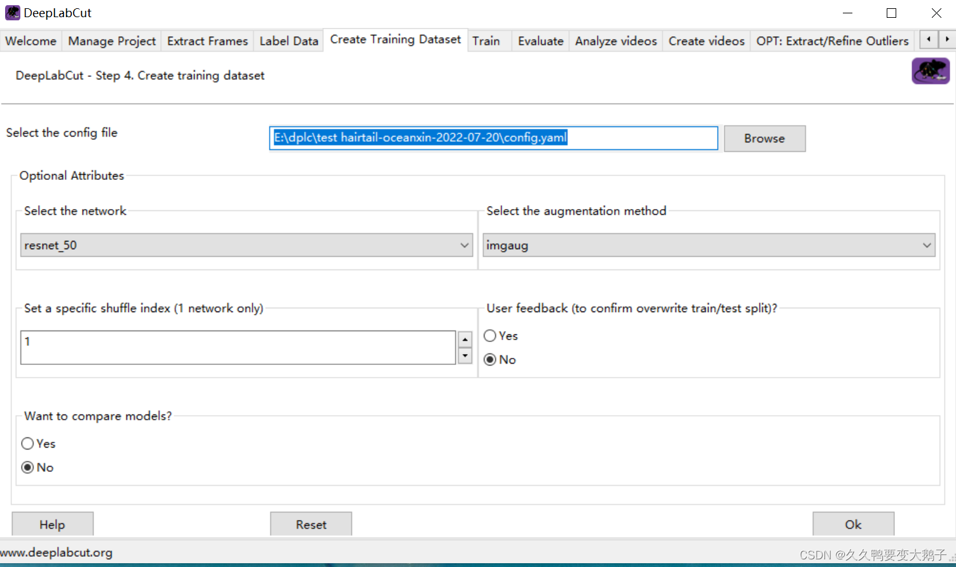The width and height of the screenshot is (956, 567).
Task: Switch to the Manage Project tab
Action: click(x=112, y=41)
